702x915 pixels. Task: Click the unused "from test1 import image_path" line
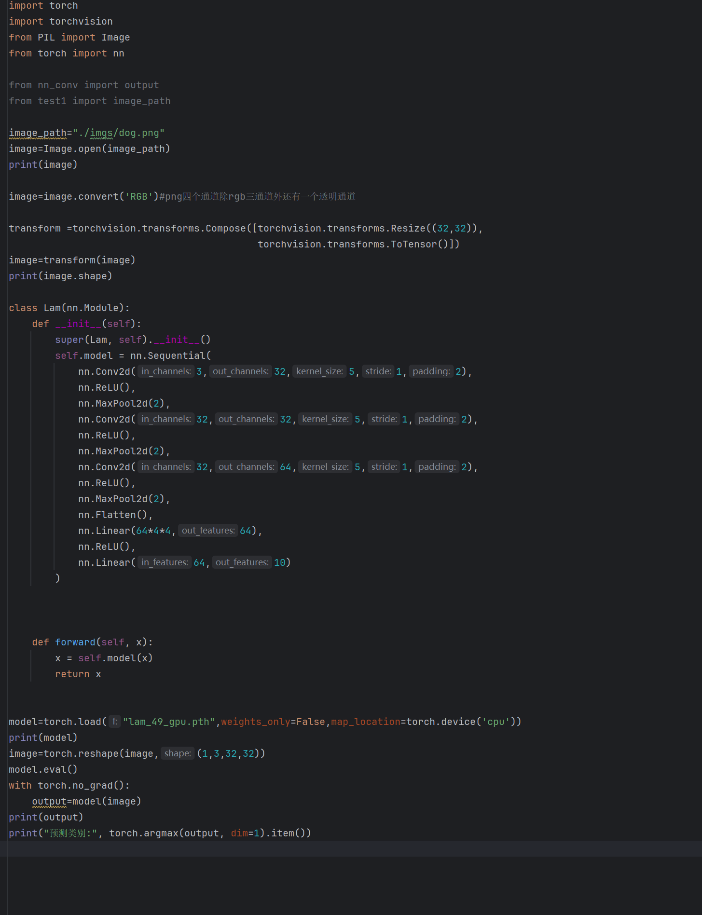(90, 101)
